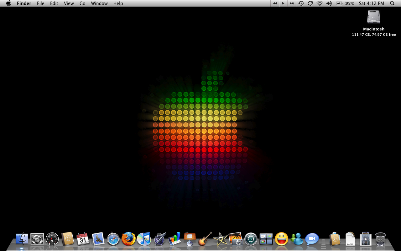This screenshot has height=251, width=401.
Task: Select the Macintosh hard drive icon
Action: (x=374, y=17)
